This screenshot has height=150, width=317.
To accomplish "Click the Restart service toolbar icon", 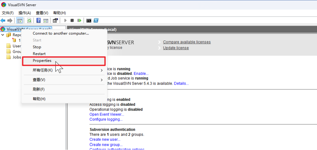I will (x=79, y=20).
